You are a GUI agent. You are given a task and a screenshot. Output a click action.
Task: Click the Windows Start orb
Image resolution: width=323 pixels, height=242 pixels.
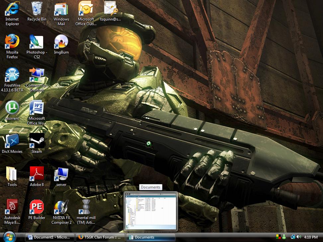[x=9, y=237]
